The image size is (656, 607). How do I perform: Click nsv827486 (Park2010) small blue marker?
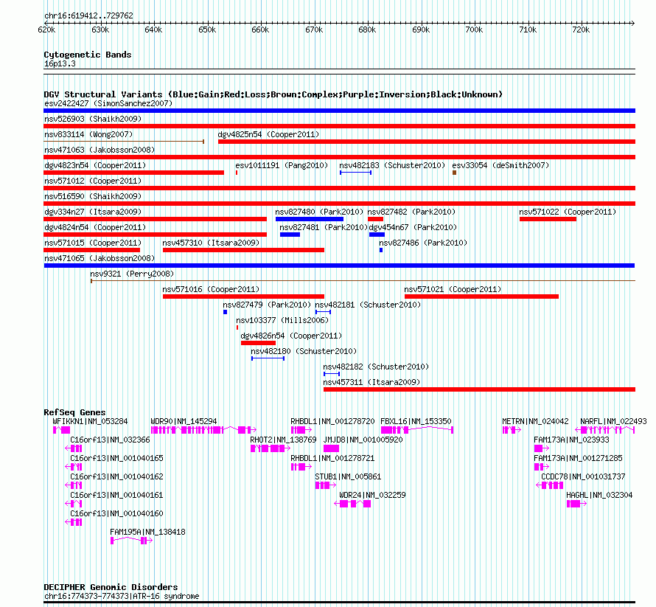(x=381, y=250)
